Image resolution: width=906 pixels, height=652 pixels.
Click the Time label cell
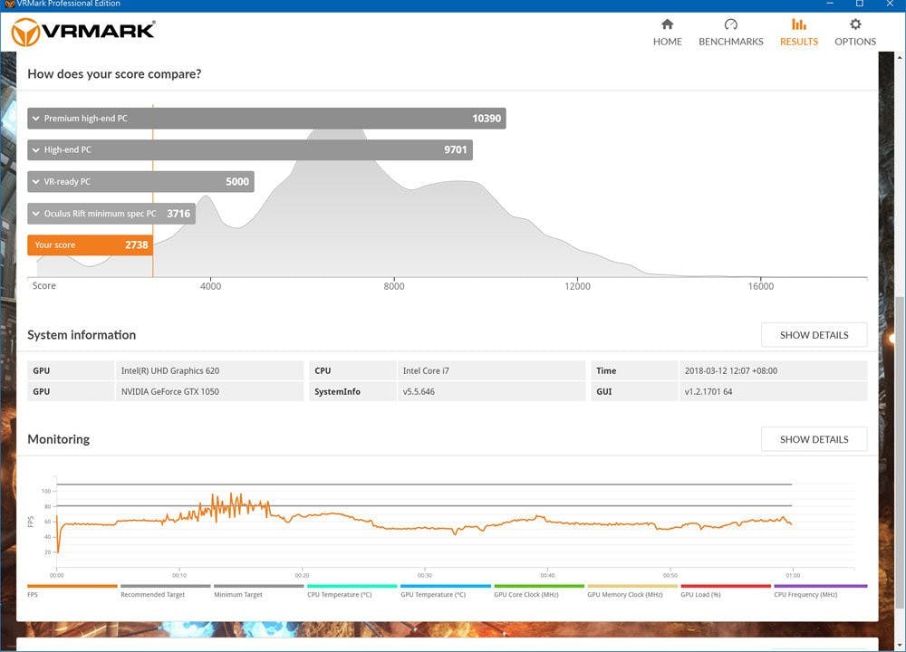[x=634, y=370]
